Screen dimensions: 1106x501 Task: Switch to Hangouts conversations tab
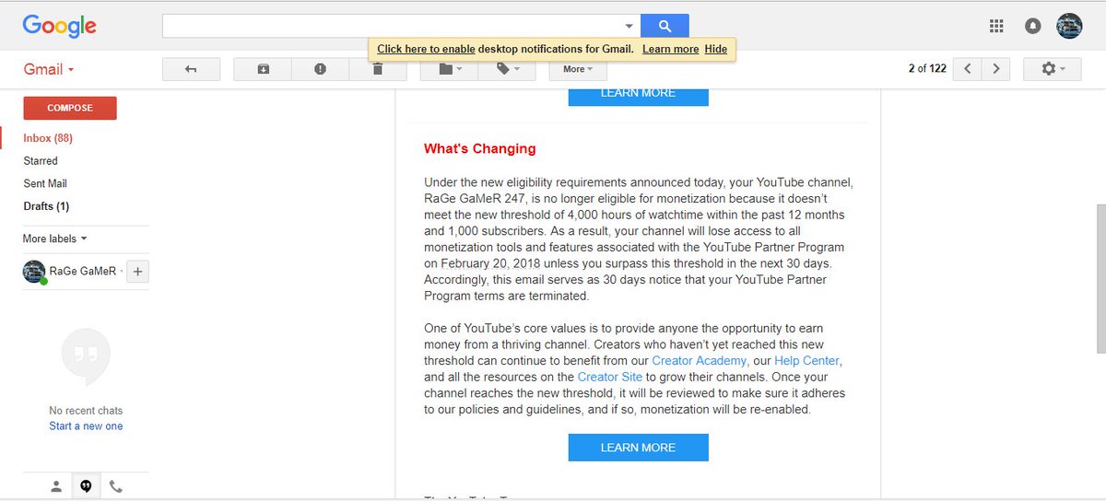point(86,486)
